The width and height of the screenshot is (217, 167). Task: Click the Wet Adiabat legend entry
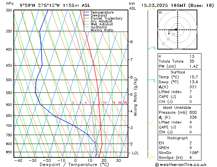coord(102,24)
